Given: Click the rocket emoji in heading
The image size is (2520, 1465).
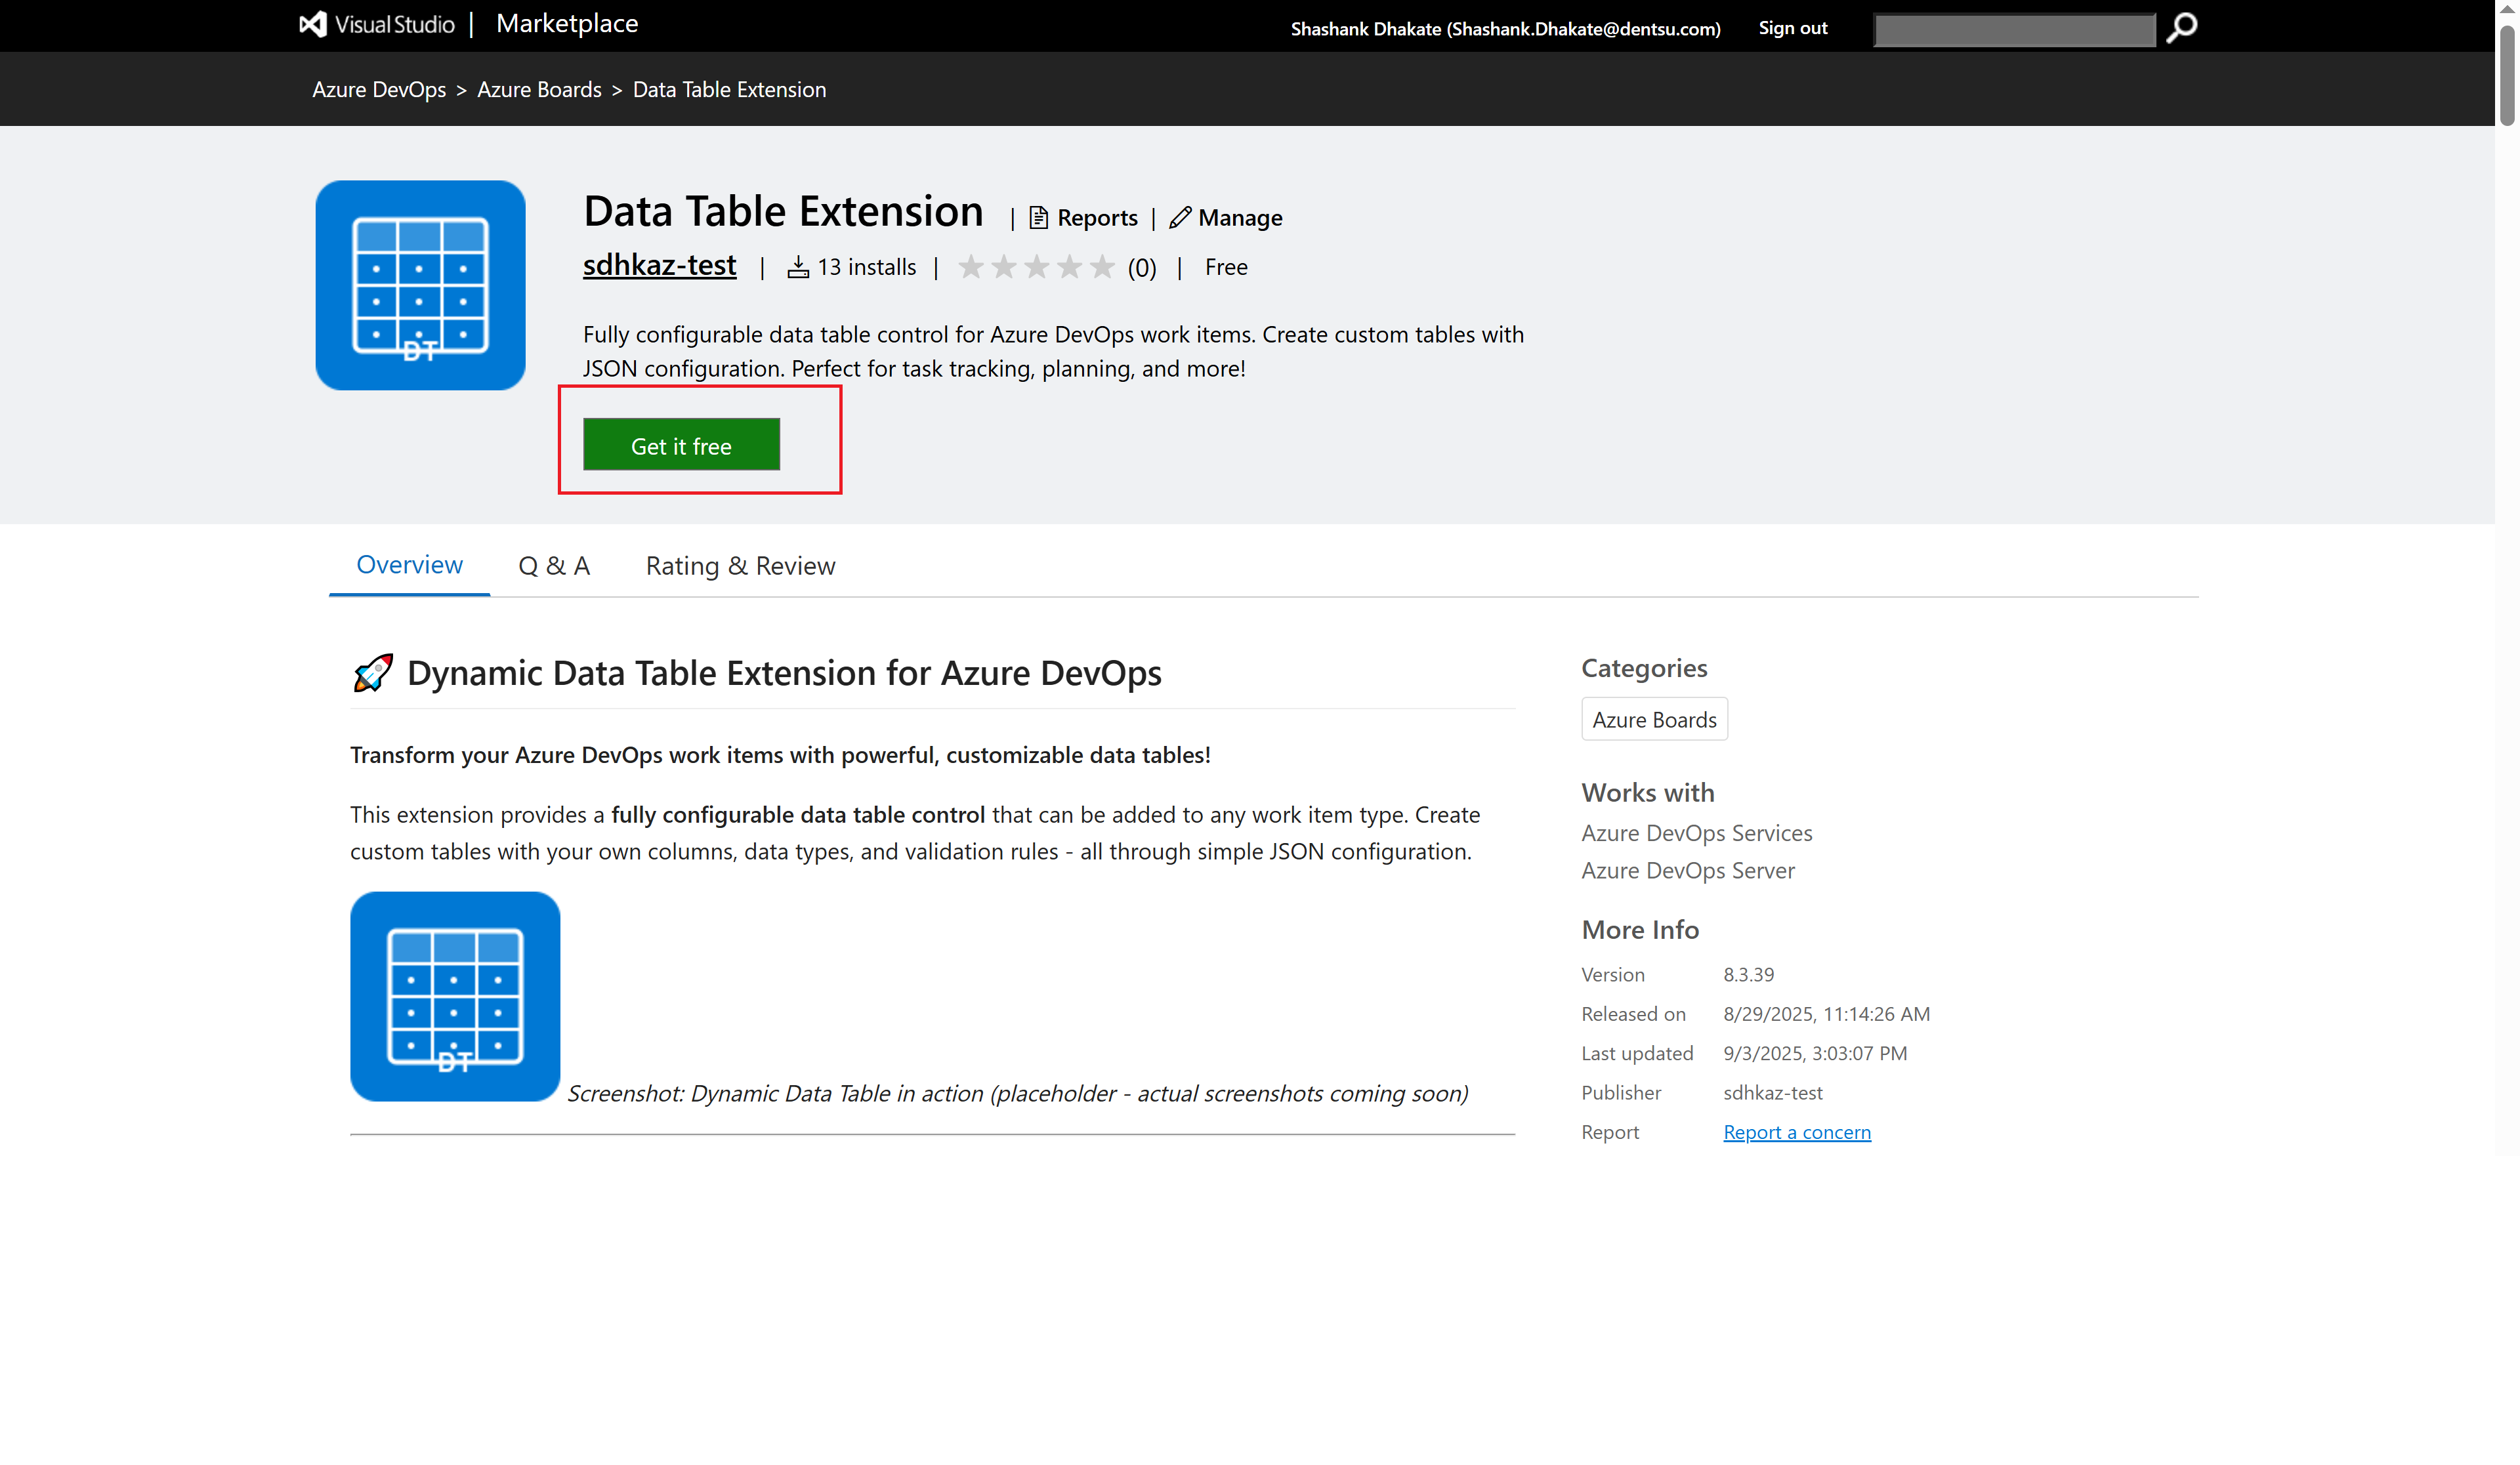Looking at the screenshot, I should (373, 673).
